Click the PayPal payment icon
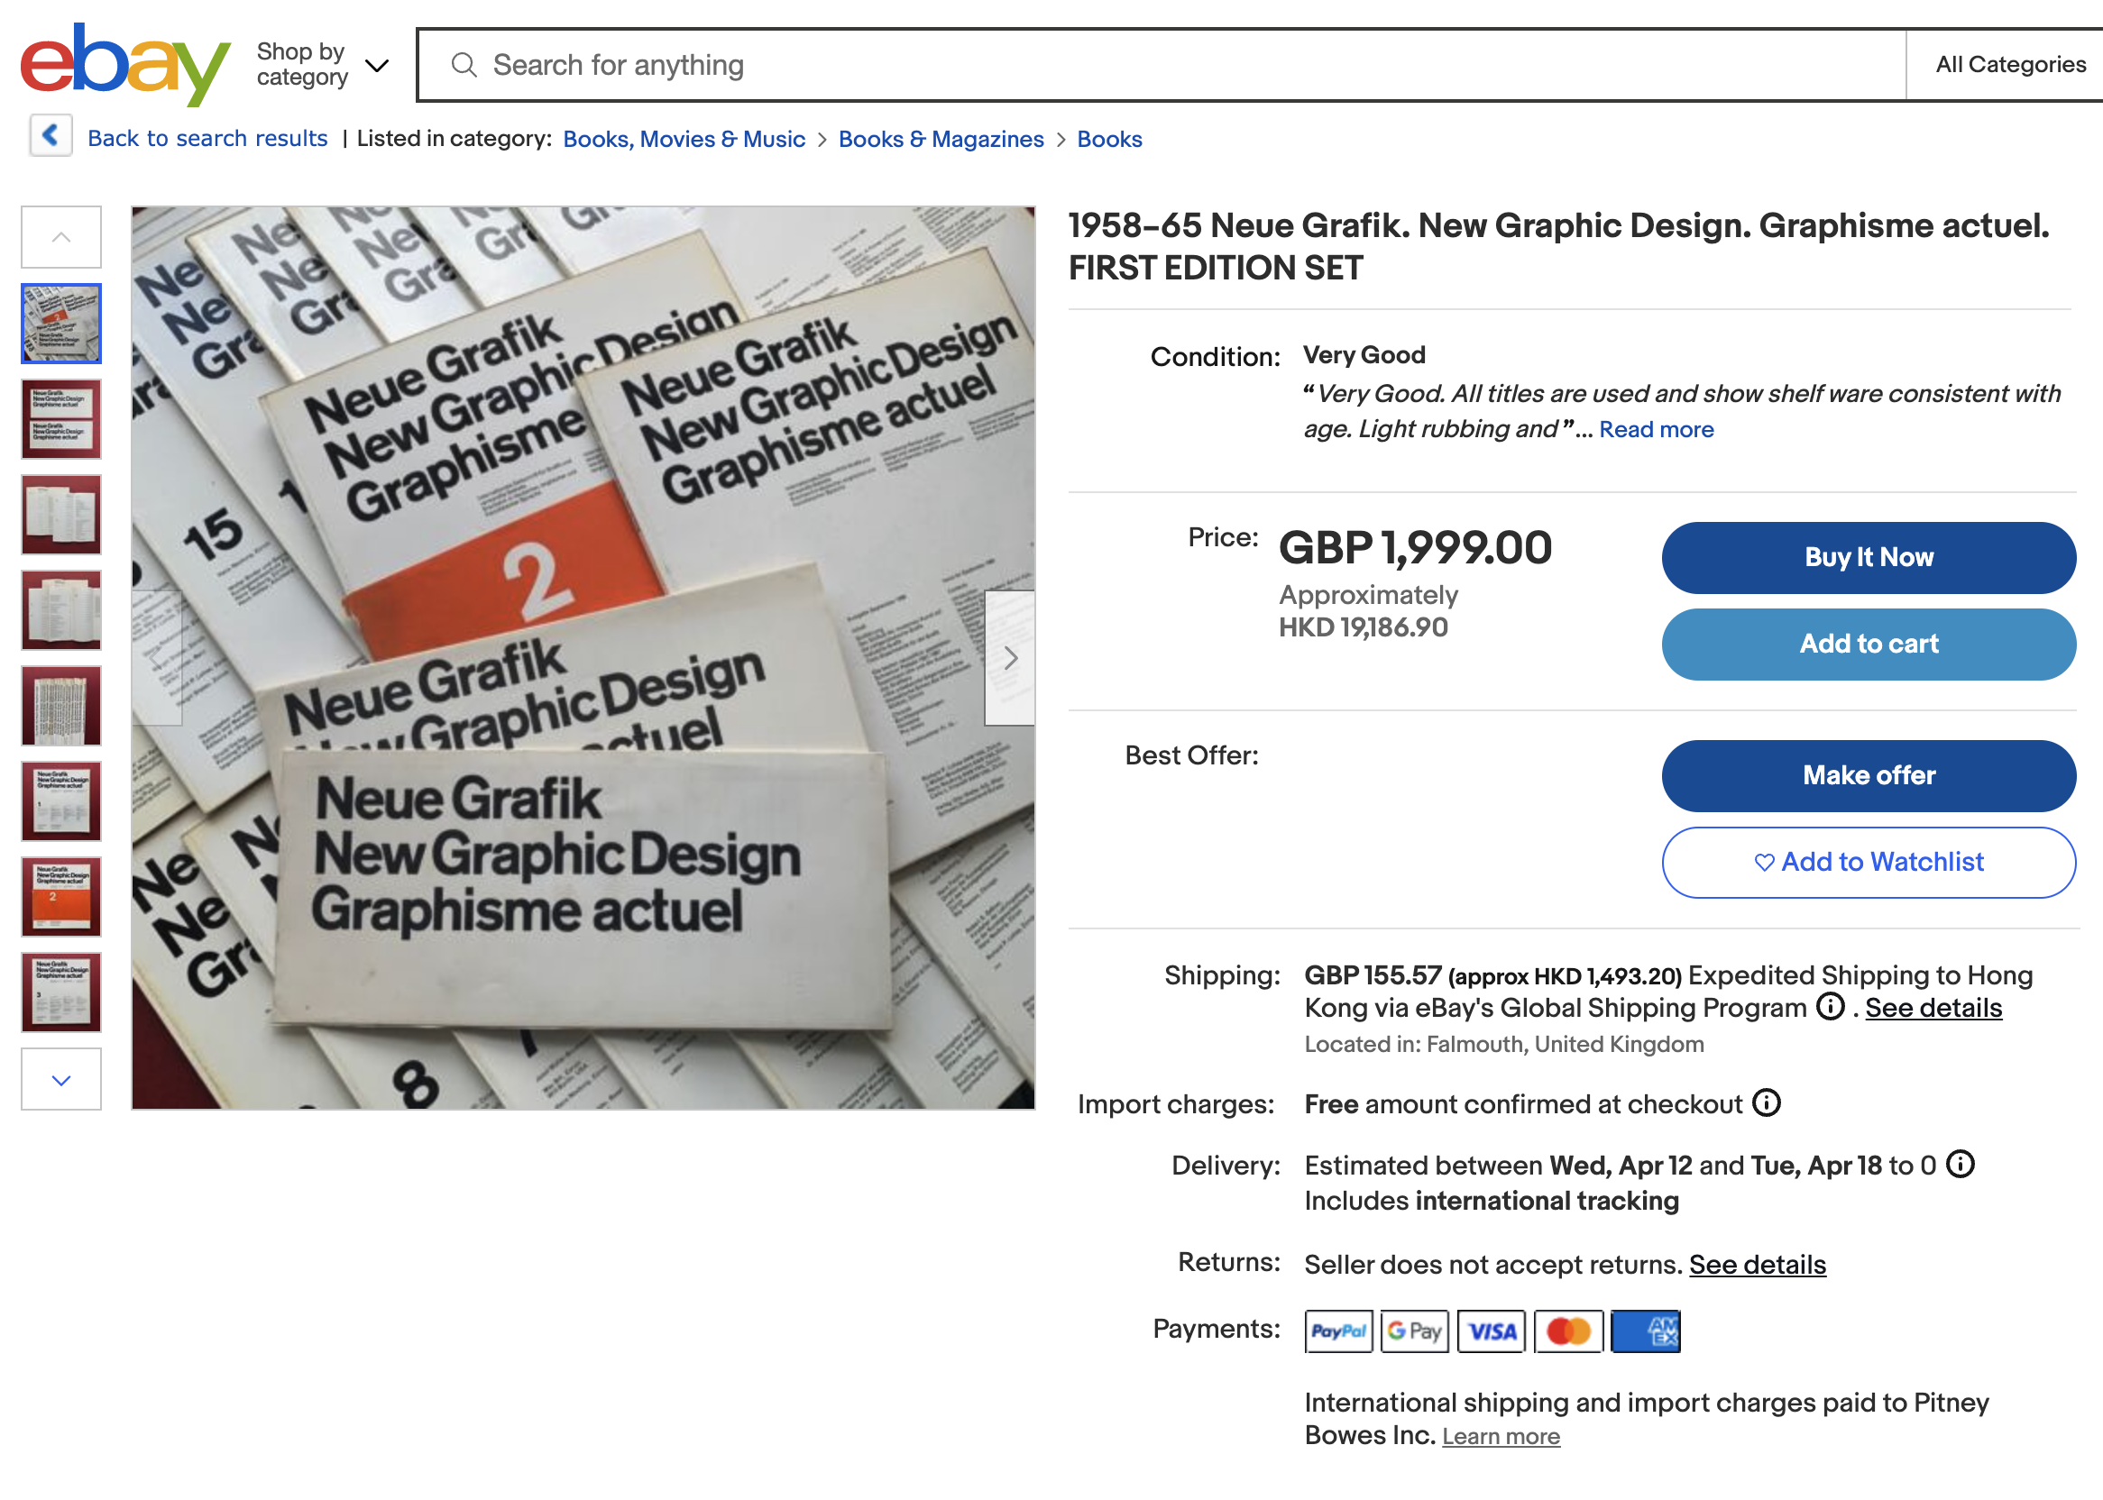Screen dimensions: 2103x1500 coord(1339,1332)
